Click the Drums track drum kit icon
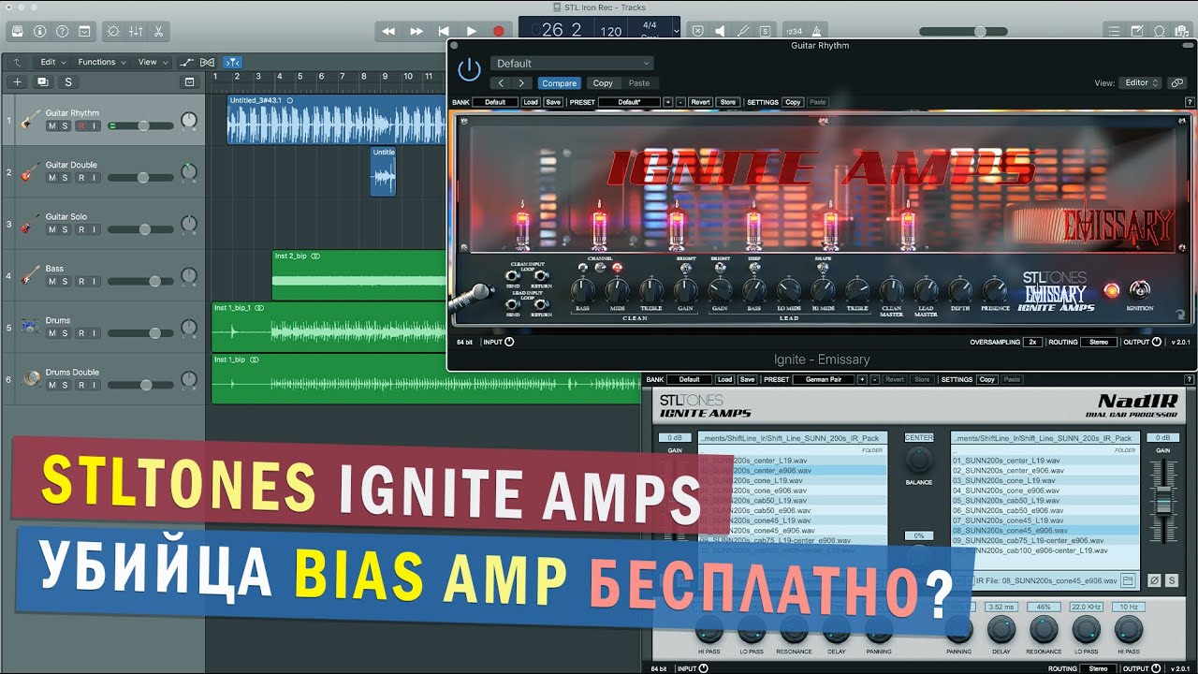1198x674 pixels. point(31,328)
